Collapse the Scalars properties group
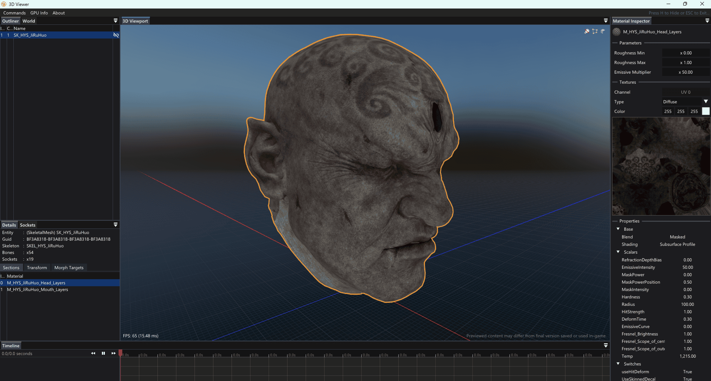The image size is (711, 381). pyautogui.click(x=618, y=252)
